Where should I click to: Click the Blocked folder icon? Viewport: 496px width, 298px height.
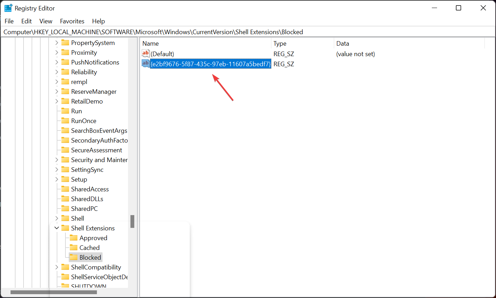tap(74, 257)
